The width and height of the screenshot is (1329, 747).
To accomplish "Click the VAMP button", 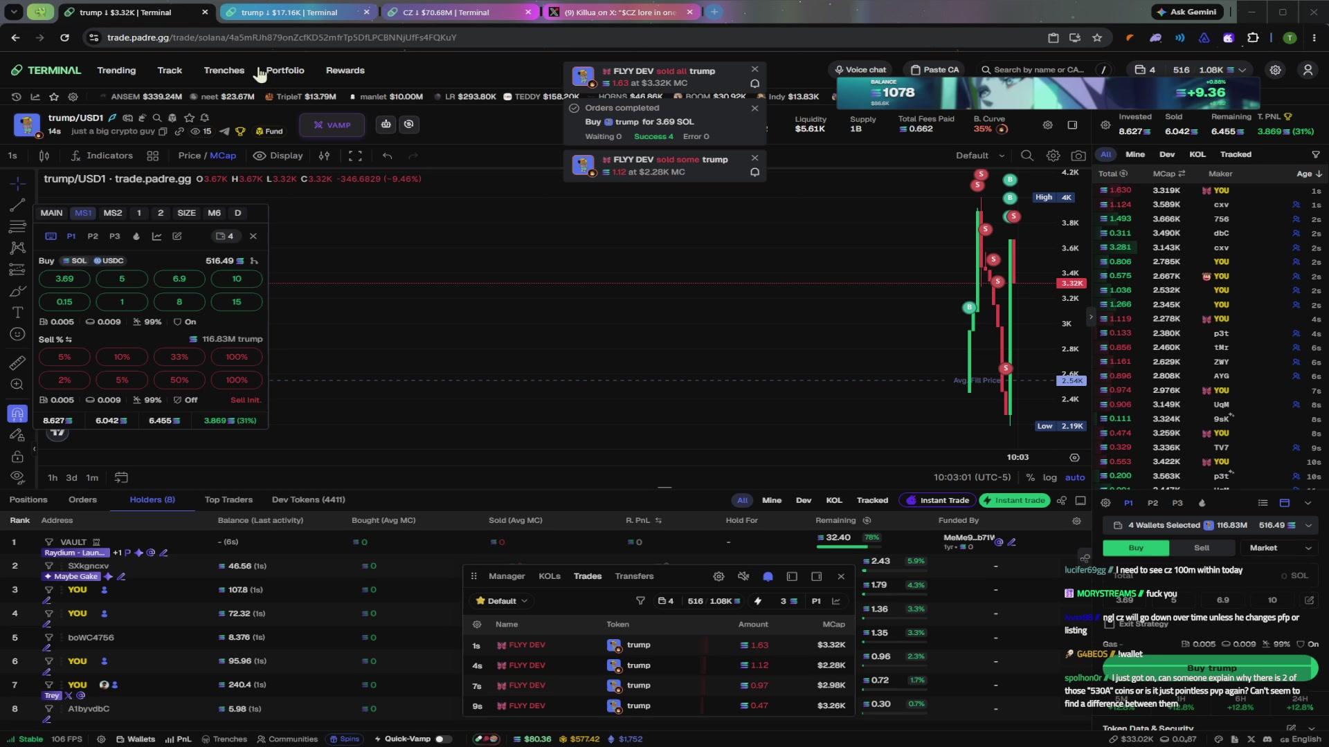I will coord(332,125).
